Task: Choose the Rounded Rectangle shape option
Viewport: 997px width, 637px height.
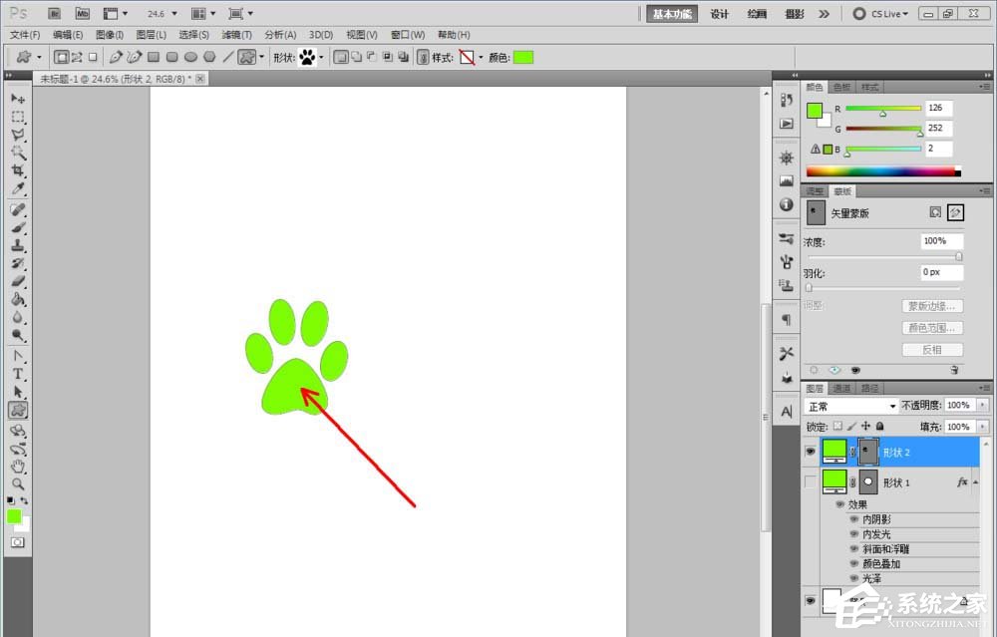Action: (171, 57)
